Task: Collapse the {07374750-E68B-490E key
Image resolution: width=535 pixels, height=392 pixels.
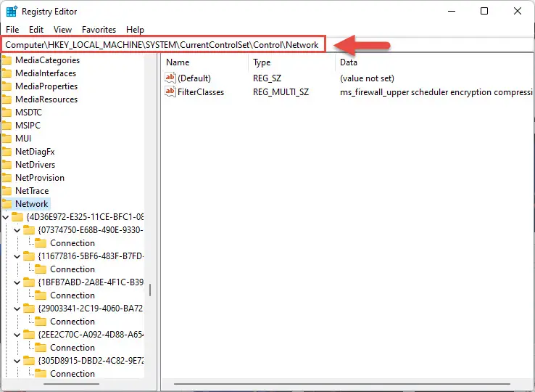Action: click(17, 230)
